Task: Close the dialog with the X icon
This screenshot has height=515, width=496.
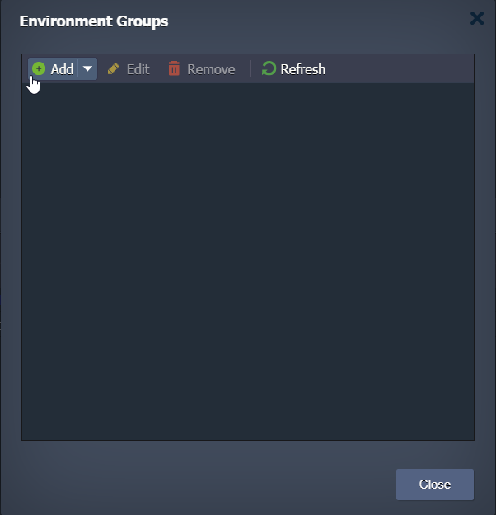Action: point(477,18)
